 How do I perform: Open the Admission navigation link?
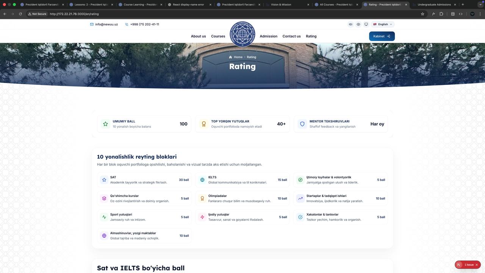(x=268, y=36)
